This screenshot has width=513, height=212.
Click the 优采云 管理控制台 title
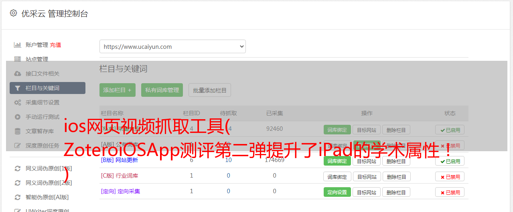55,14
